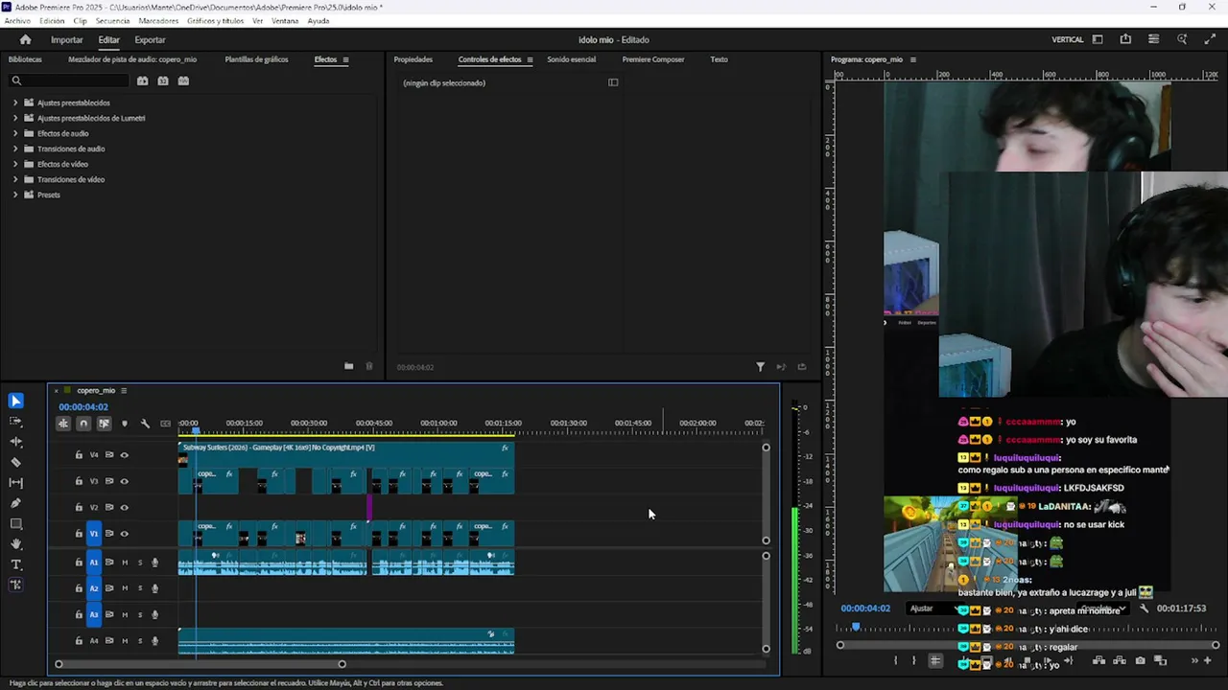
Task: Close the copero_mio sequence tab
Action: (x=57, y=391)
